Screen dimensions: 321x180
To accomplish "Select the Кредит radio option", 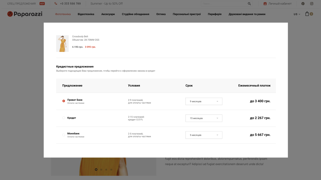I will (x=64, y=118).
